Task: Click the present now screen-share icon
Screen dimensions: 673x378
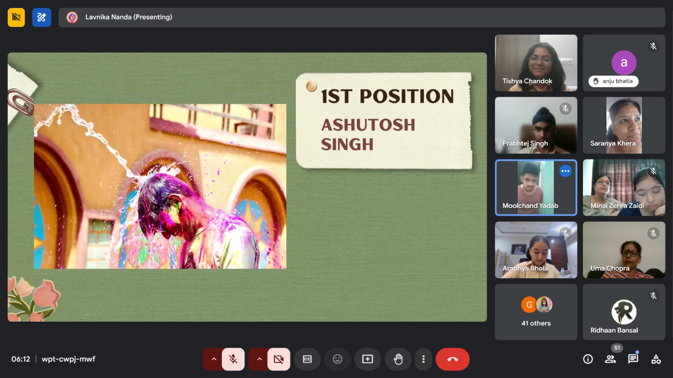Action: [367, 359]
